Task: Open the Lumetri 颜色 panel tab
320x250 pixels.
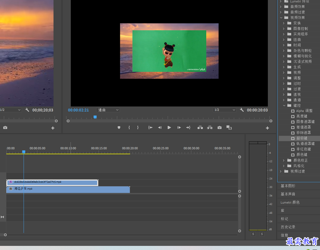Action: pyautogui.click(x=290, y=203)
